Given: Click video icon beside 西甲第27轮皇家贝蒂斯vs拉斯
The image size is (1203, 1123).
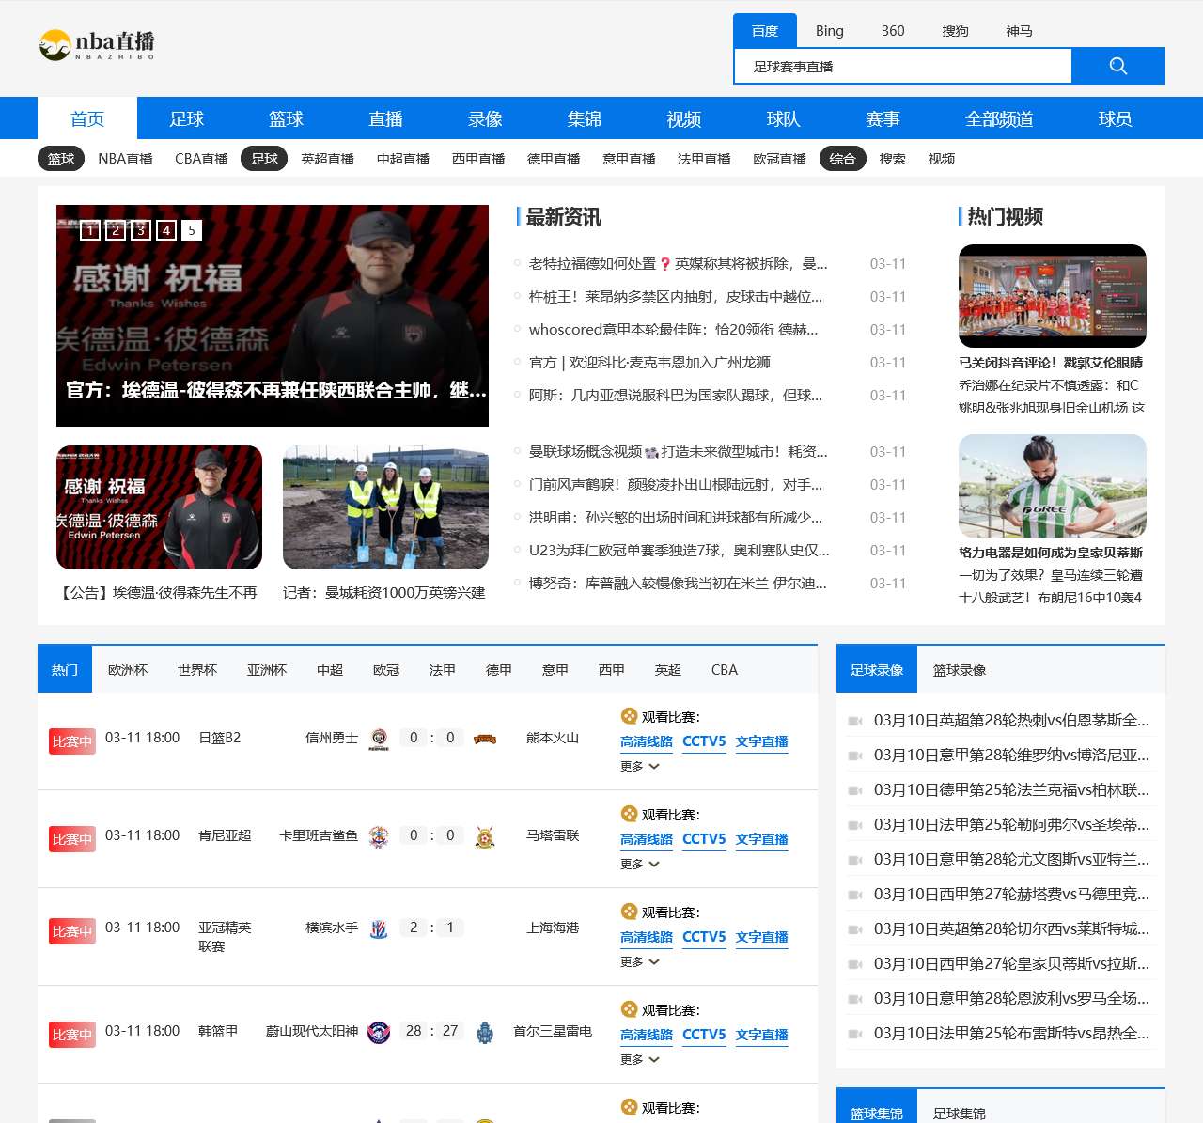Looking at the screenshot, I should click(855, 964).
